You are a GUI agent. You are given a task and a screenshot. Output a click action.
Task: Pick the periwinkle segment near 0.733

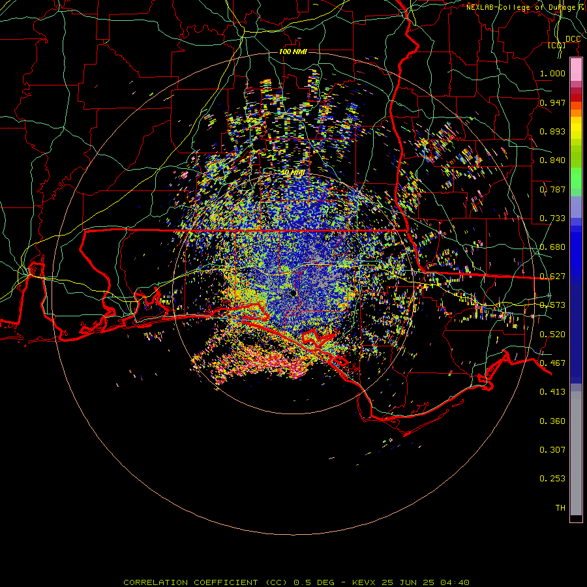tap(576, 207)
